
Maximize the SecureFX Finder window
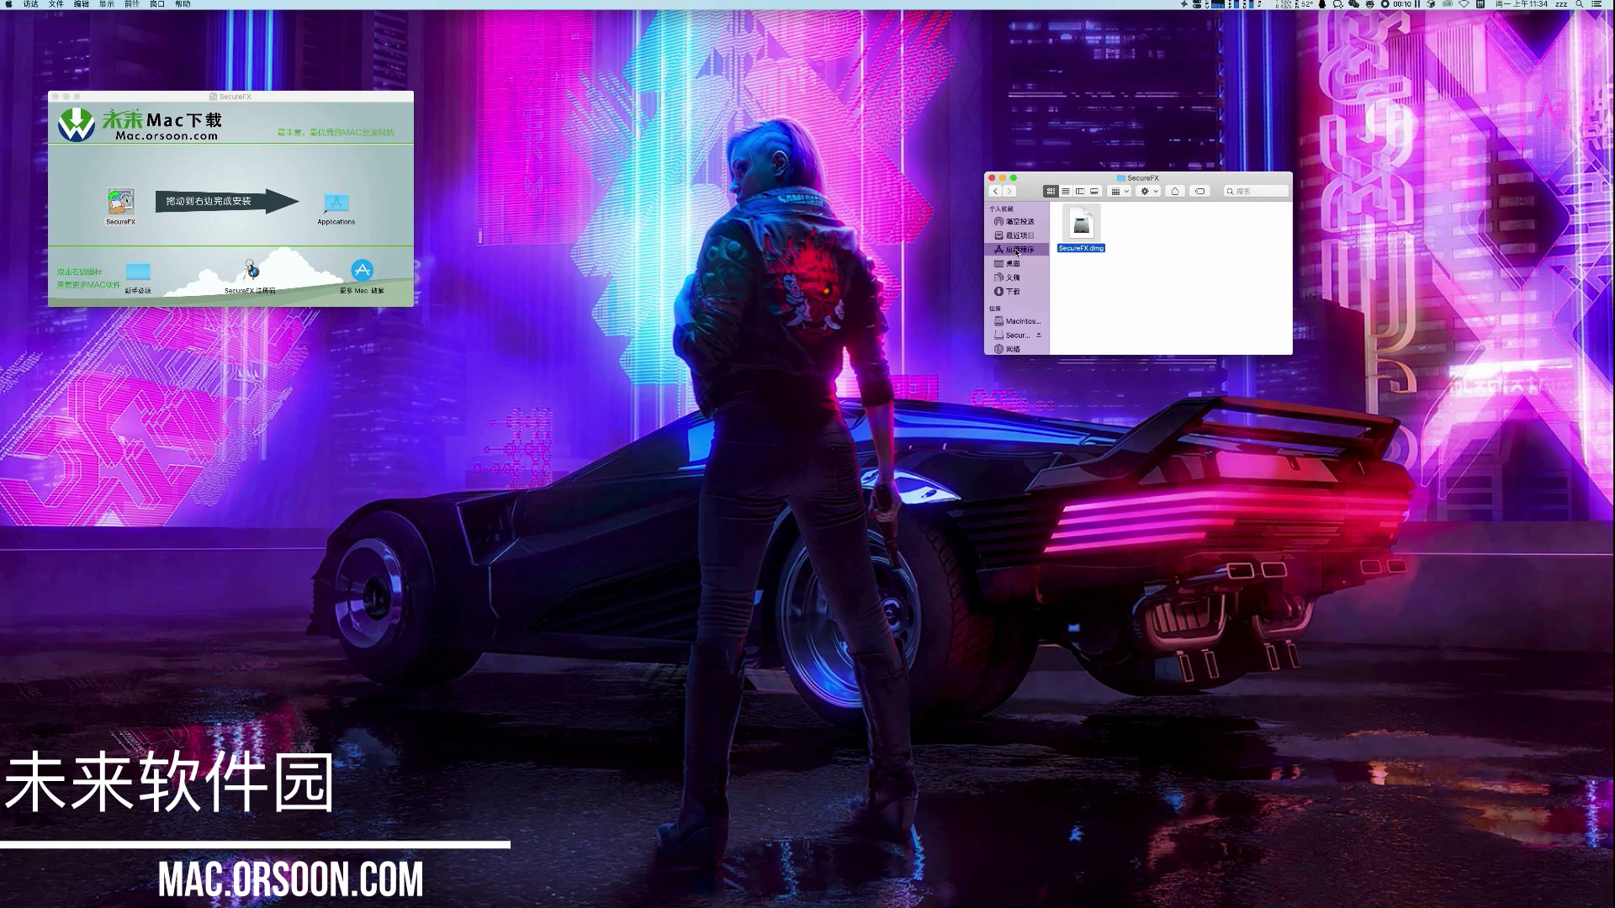point(1014,177)
